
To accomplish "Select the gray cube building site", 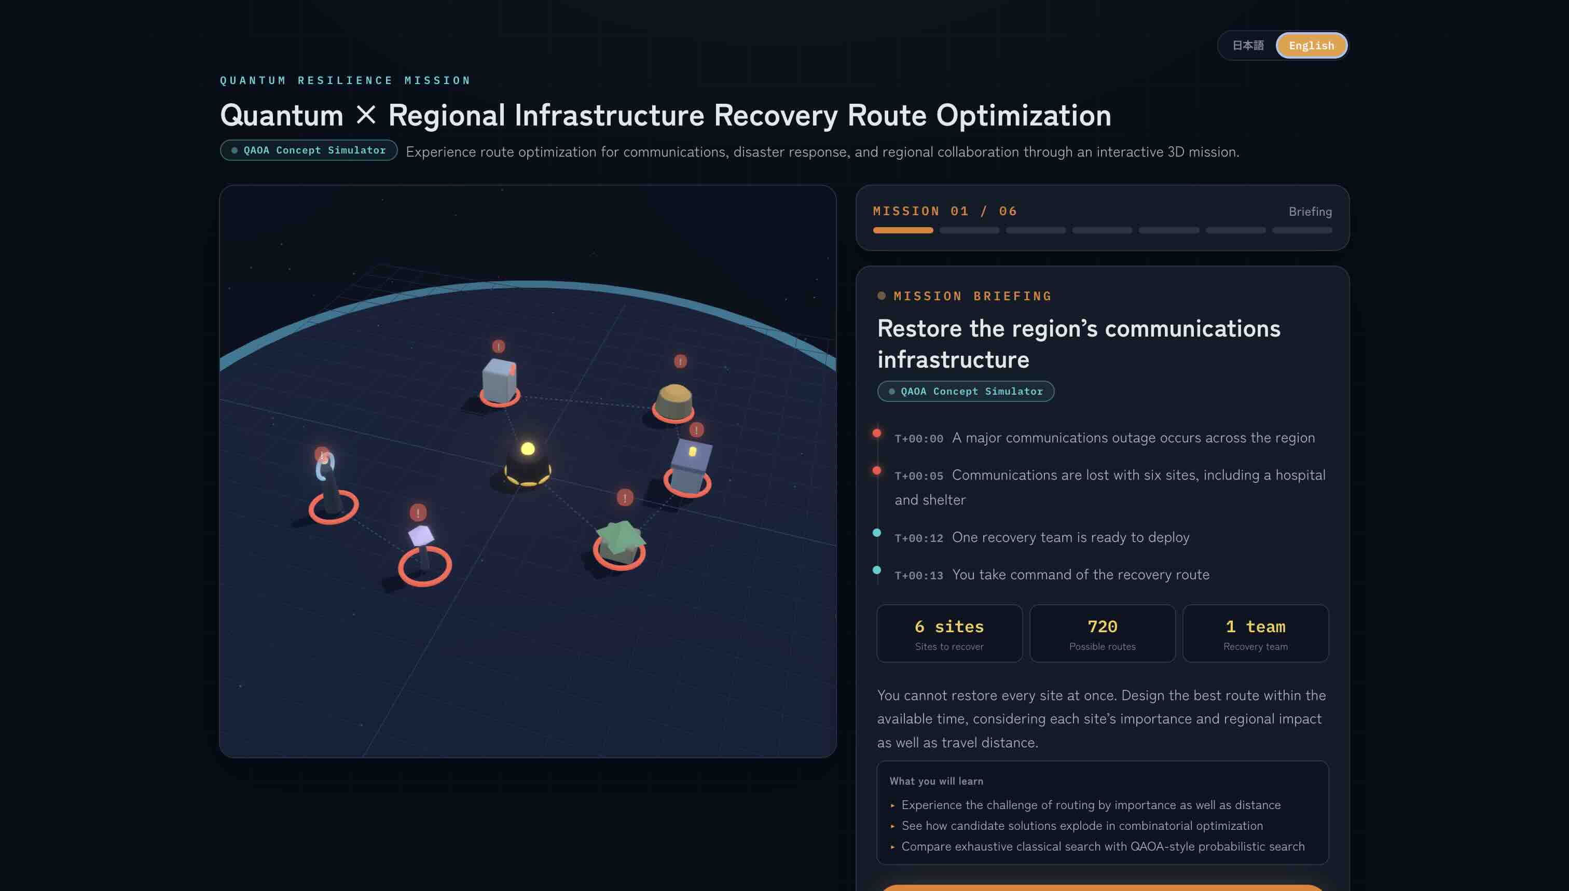I will click(500, 381).
